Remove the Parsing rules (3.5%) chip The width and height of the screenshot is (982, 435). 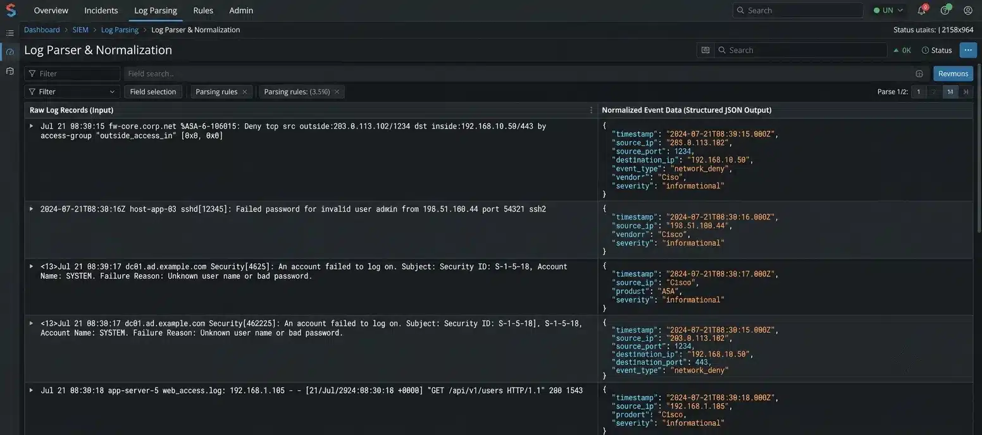pyautogui.click(x=337, y=92)
